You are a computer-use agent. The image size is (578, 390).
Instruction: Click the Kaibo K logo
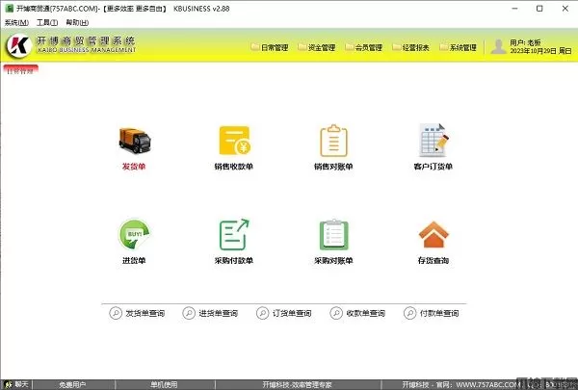[x=18, y=45]
